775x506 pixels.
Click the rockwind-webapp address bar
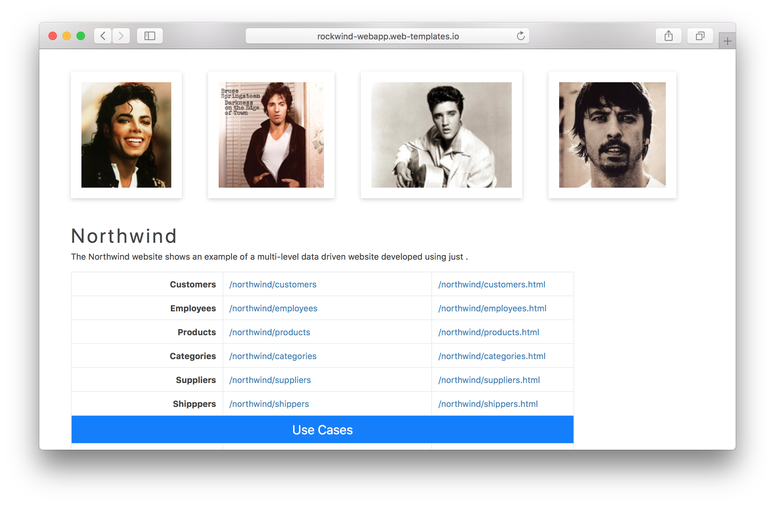click(x=387, y=36)
